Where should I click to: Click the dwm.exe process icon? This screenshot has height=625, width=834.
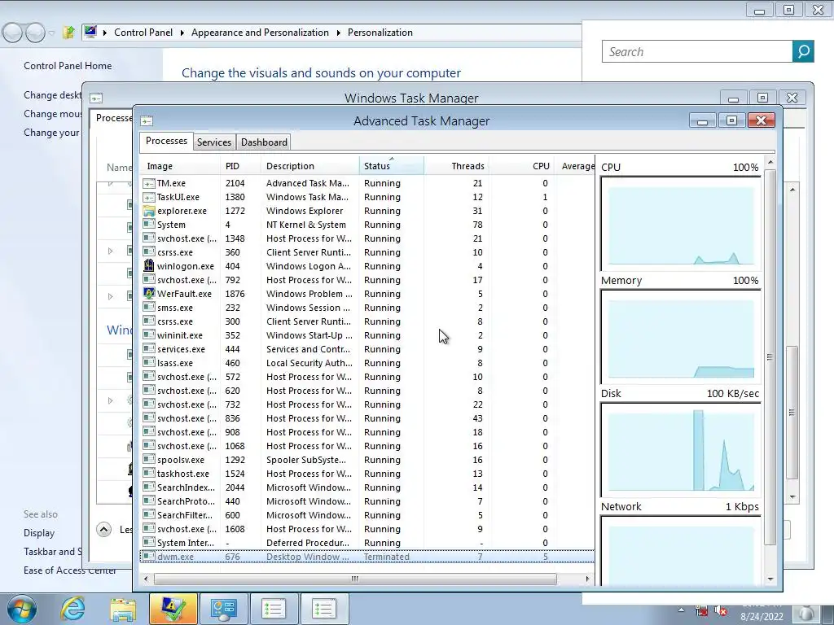point(149,557)
